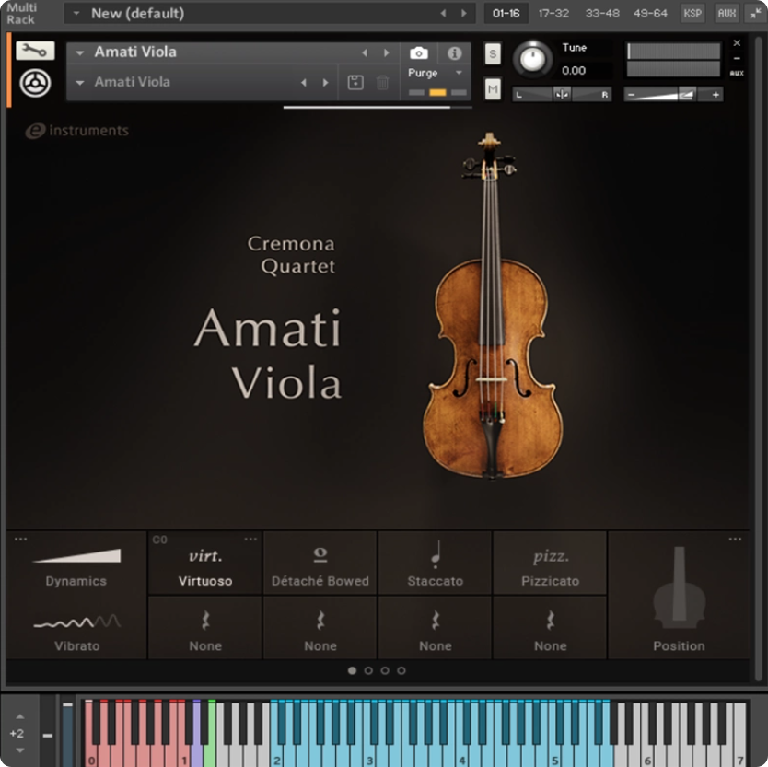Switch to channels 49-64 tab
768x767 pixels.
[x=650, y=13]
